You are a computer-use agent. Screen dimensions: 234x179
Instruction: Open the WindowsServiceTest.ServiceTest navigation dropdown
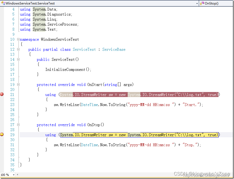196,3
